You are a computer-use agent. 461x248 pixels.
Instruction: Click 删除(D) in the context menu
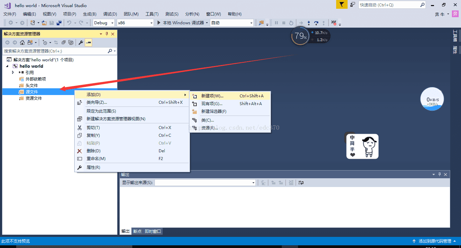(132, 151)
